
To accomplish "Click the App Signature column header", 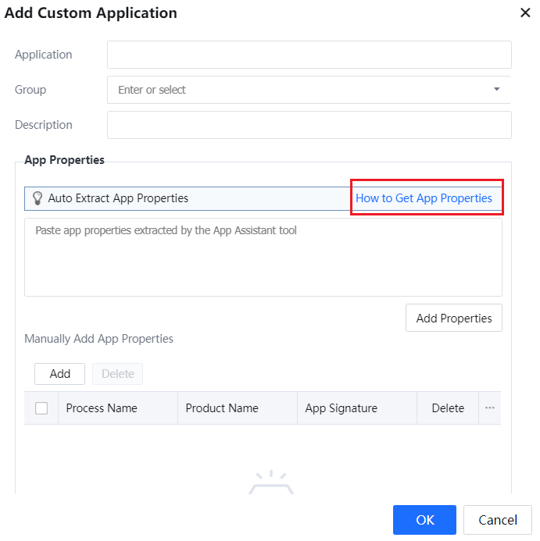I will [342, 408].
